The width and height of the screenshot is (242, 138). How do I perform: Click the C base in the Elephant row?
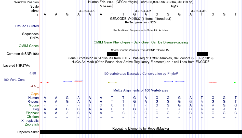coord(123,113)
